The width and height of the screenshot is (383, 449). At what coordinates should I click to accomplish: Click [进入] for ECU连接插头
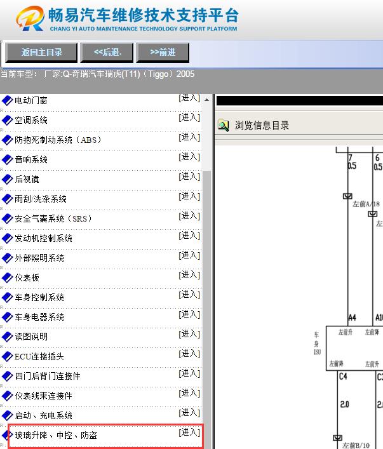coord(189,354)
